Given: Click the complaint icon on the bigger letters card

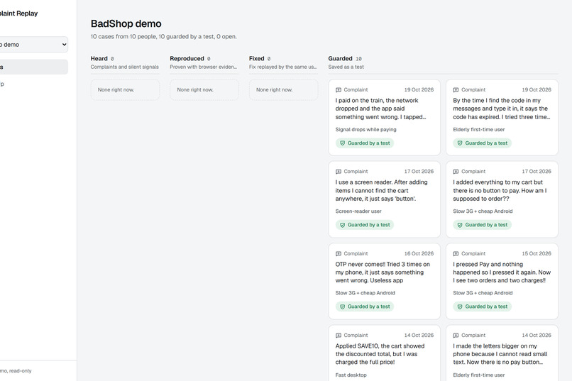Looking at the screenshot, I should click(456, 335).
